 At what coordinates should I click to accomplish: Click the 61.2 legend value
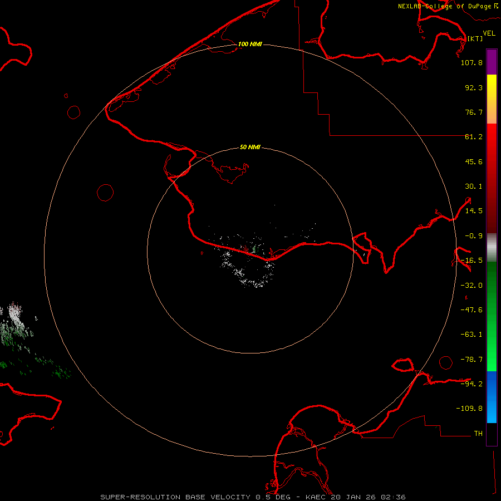coord(474,137)
